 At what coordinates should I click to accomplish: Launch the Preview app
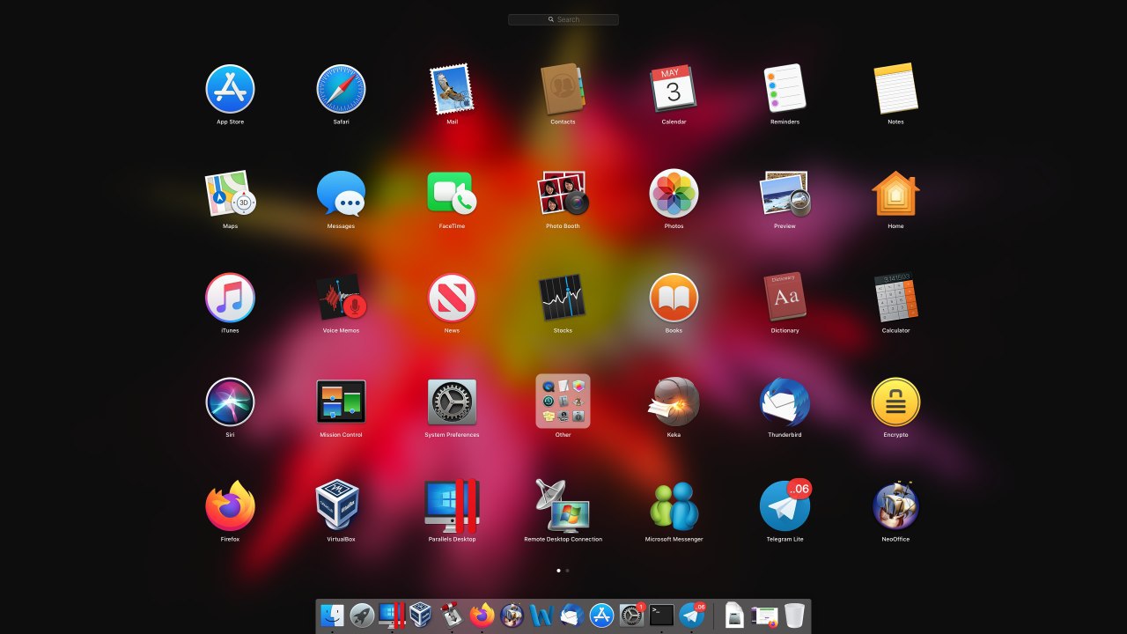(x=784, y=193)
